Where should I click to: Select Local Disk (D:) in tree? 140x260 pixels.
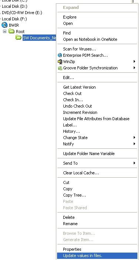(14, 6)
